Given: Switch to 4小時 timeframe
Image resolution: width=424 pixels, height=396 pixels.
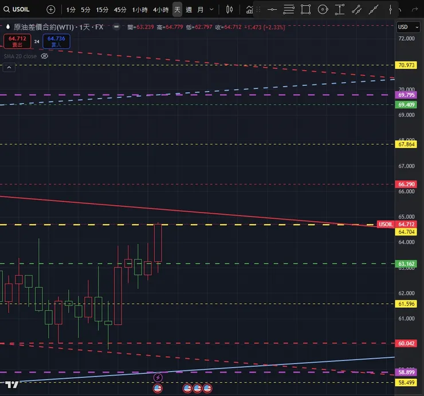Looking at the screenshot, I should click(x=161, y=10).
